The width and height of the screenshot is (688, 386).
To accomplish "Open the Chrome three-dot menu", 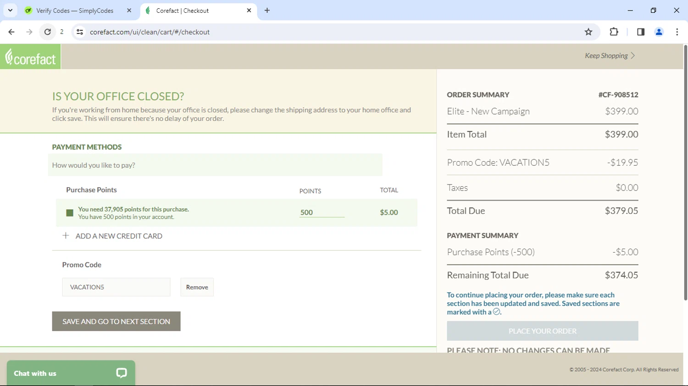I will (677, 32).
